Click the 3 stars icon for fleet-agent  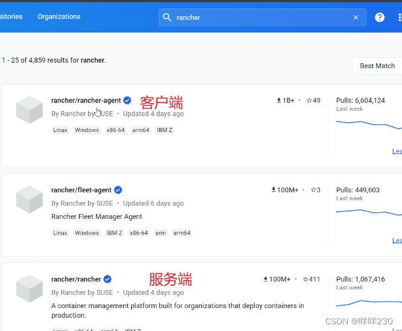(x=313, y=190)
